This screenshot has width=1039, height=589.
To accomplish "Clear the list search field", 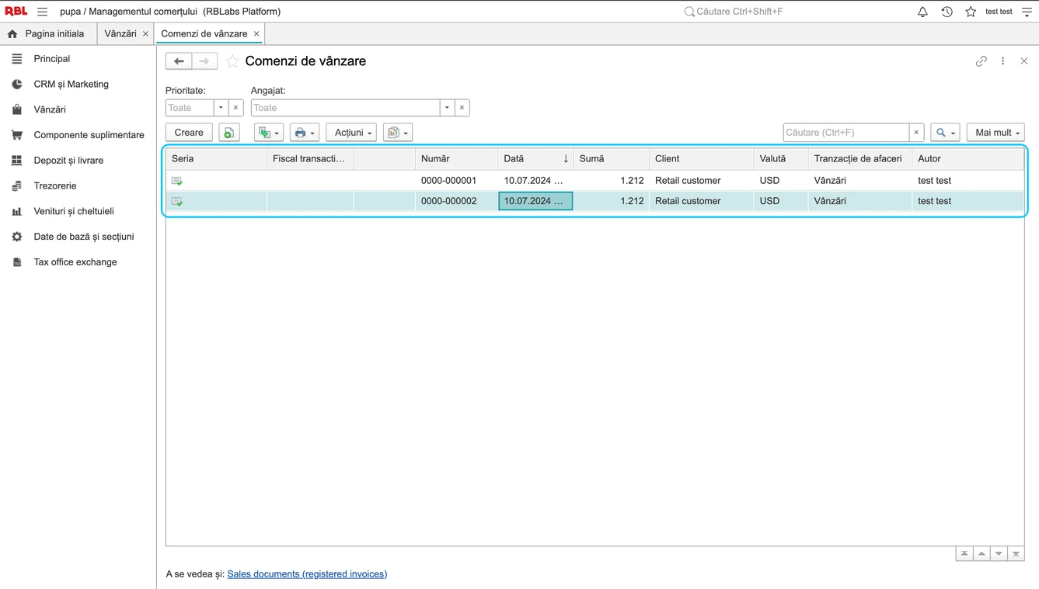I will [x=916, y=133].
